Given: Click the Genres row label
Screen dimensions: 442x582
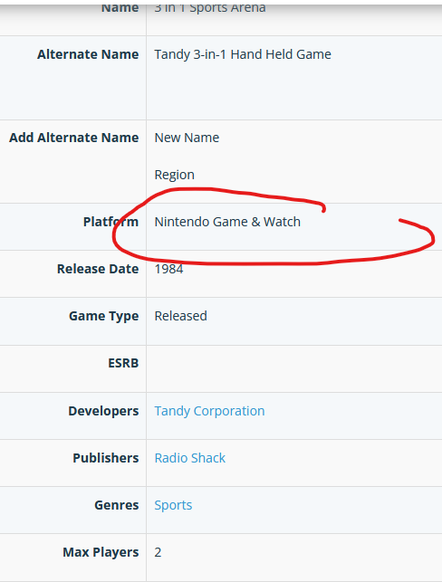Looking at the screenshot, I should pyautogui.click(x=116, y=505).
